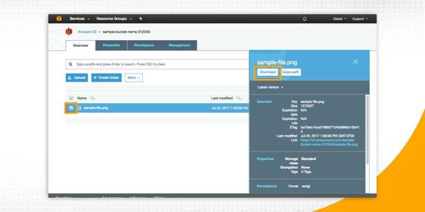The width and height of the screenshot is (425, 212).
Task: Open the notifications bell
Action: [304, 19]
